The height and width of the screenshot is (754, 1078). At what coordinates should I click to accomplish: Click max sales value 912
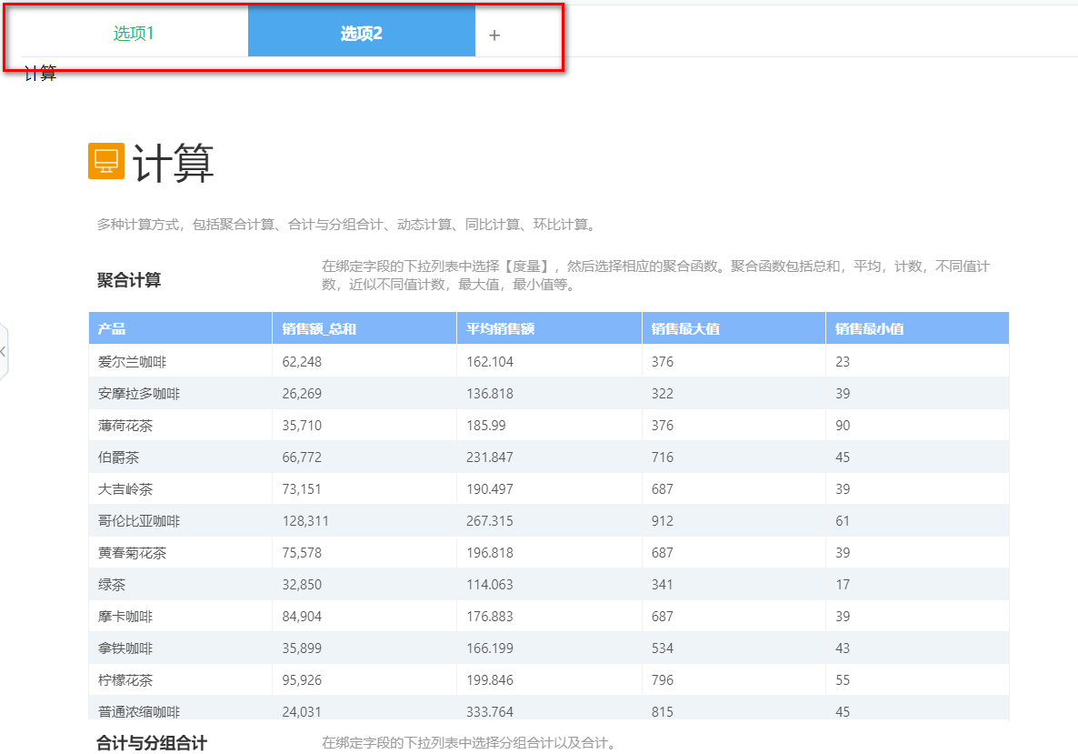click(663, 521)
